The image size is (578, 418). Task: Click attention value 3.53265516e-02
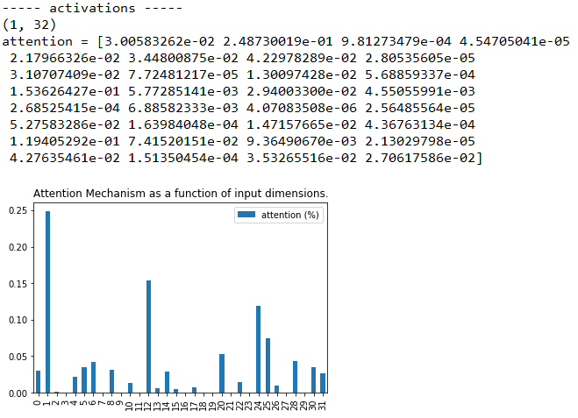click(x=302, y=158)
